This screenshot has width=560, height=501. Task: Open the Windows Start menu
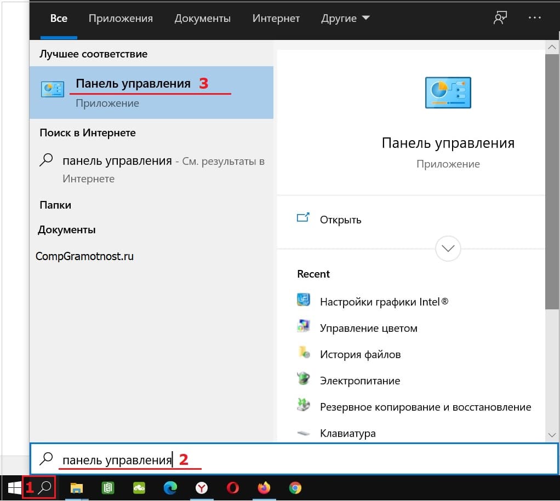(x=14, y=487)
